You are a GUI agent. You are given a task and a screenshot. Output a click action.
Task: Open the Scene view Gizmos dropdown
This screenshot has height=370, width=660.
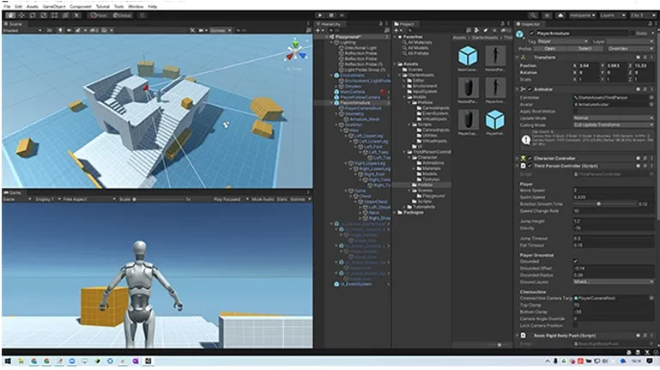tap(221, 30)
